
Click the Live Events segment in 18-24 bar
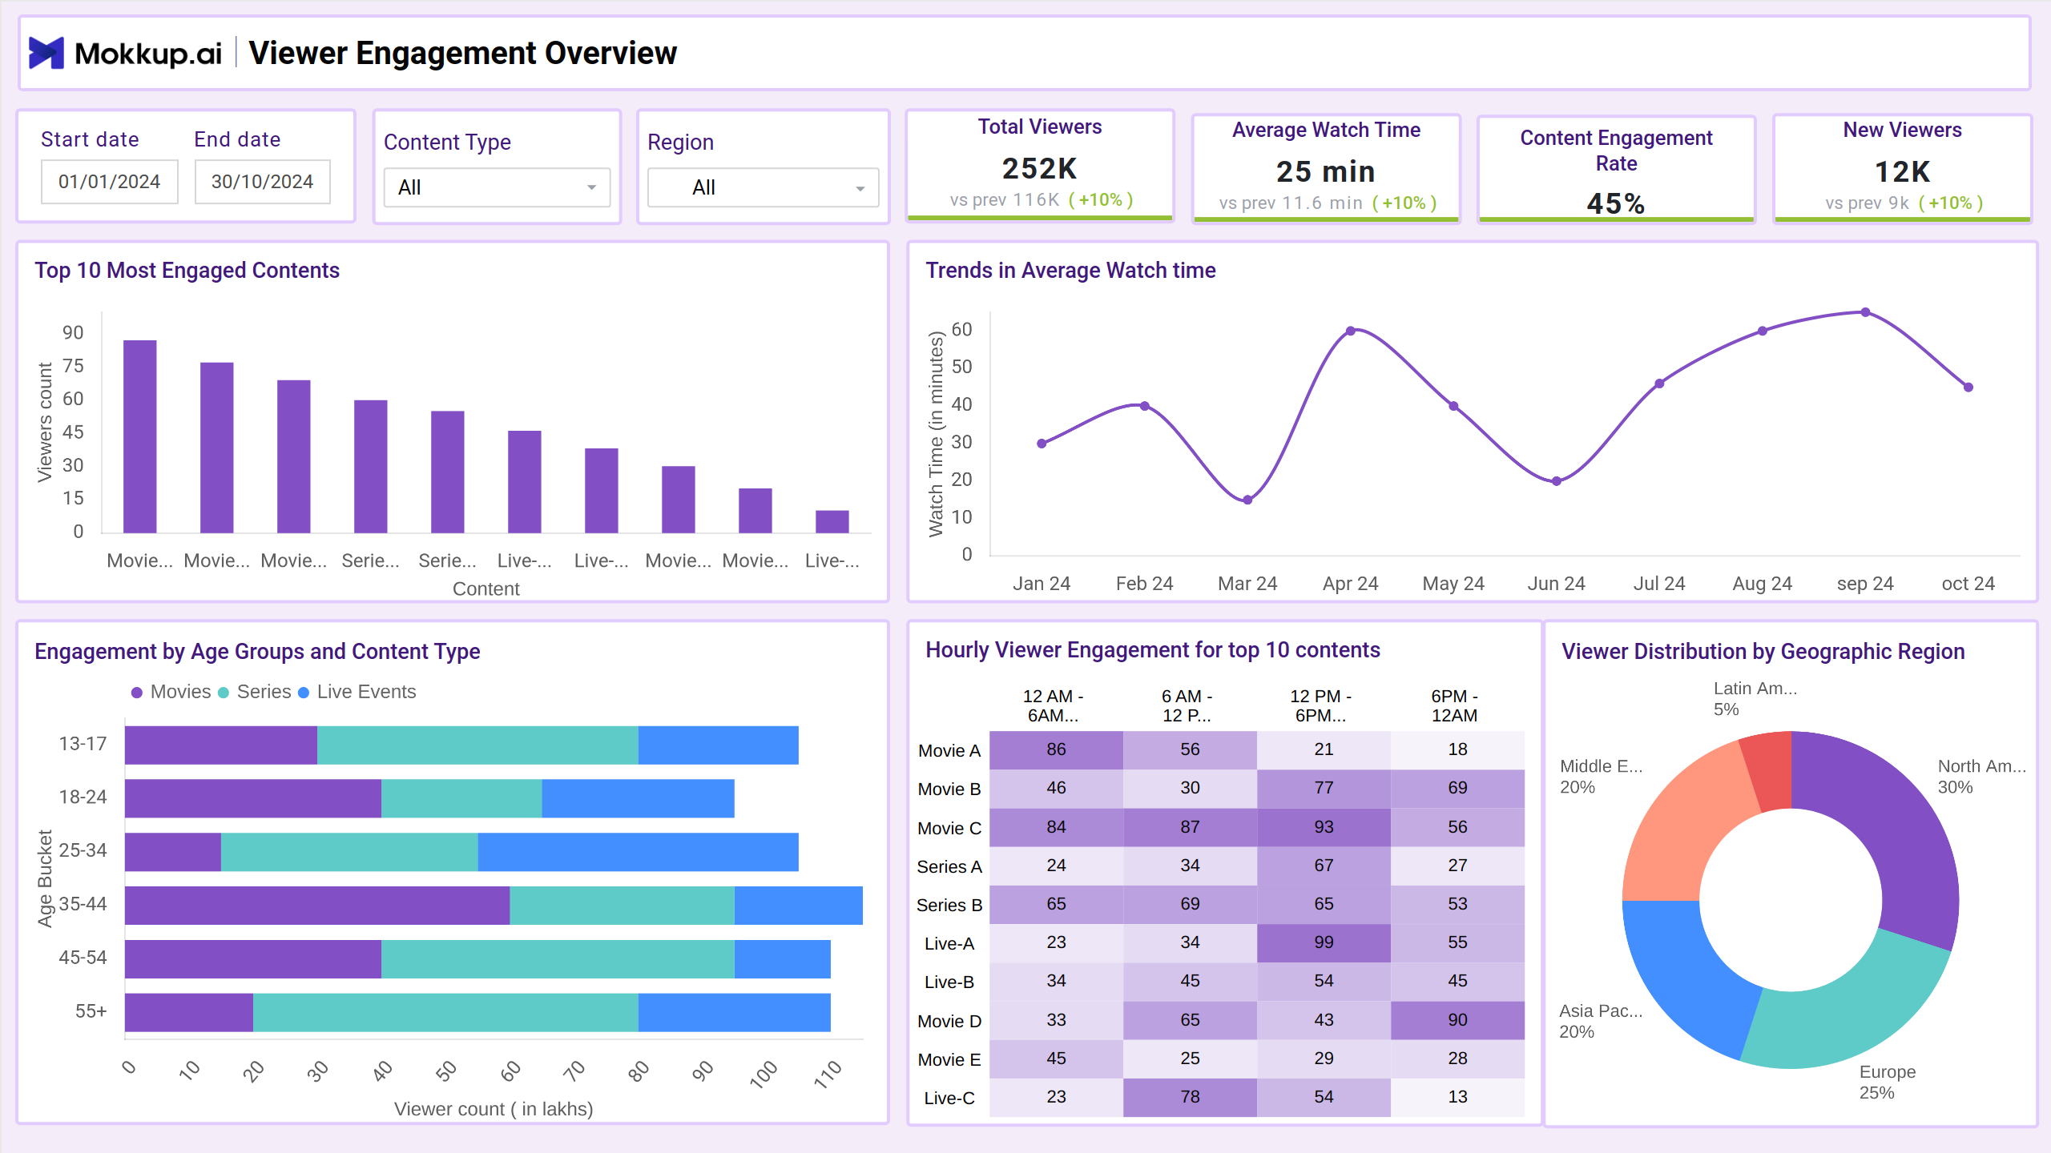click(x=638, y=798)
